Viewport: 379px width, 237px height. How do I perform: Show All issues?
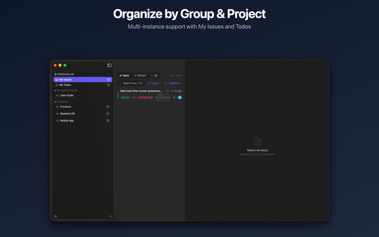click(155, 75)
